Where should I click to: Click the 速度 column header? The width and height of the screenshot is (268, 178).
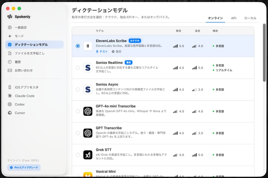(x=197, y=31)
